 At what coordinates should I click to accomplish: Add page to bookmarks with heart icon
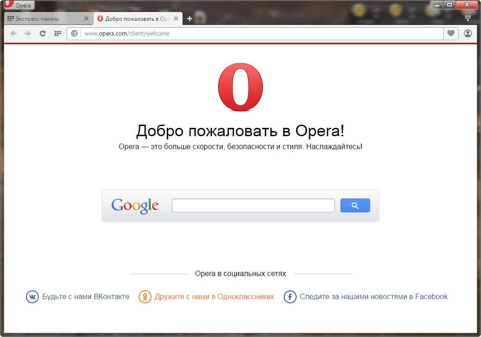coord(451,33)
